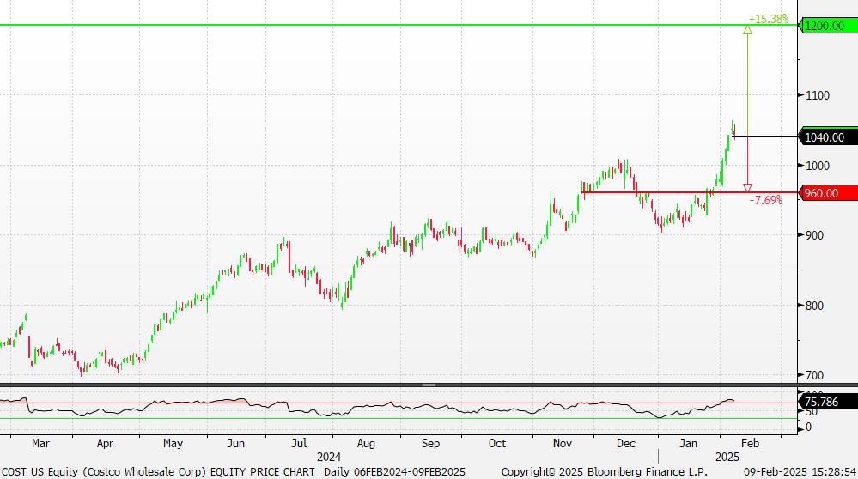This screenshot has height=479, width=858.
Task: Click the Feb month label on the time axis
Action: coord(750,444)
